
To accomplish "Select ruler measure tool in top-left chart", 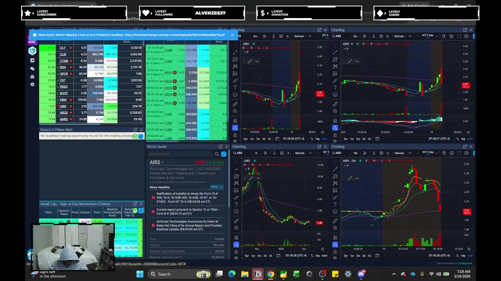I will [235, 104].
